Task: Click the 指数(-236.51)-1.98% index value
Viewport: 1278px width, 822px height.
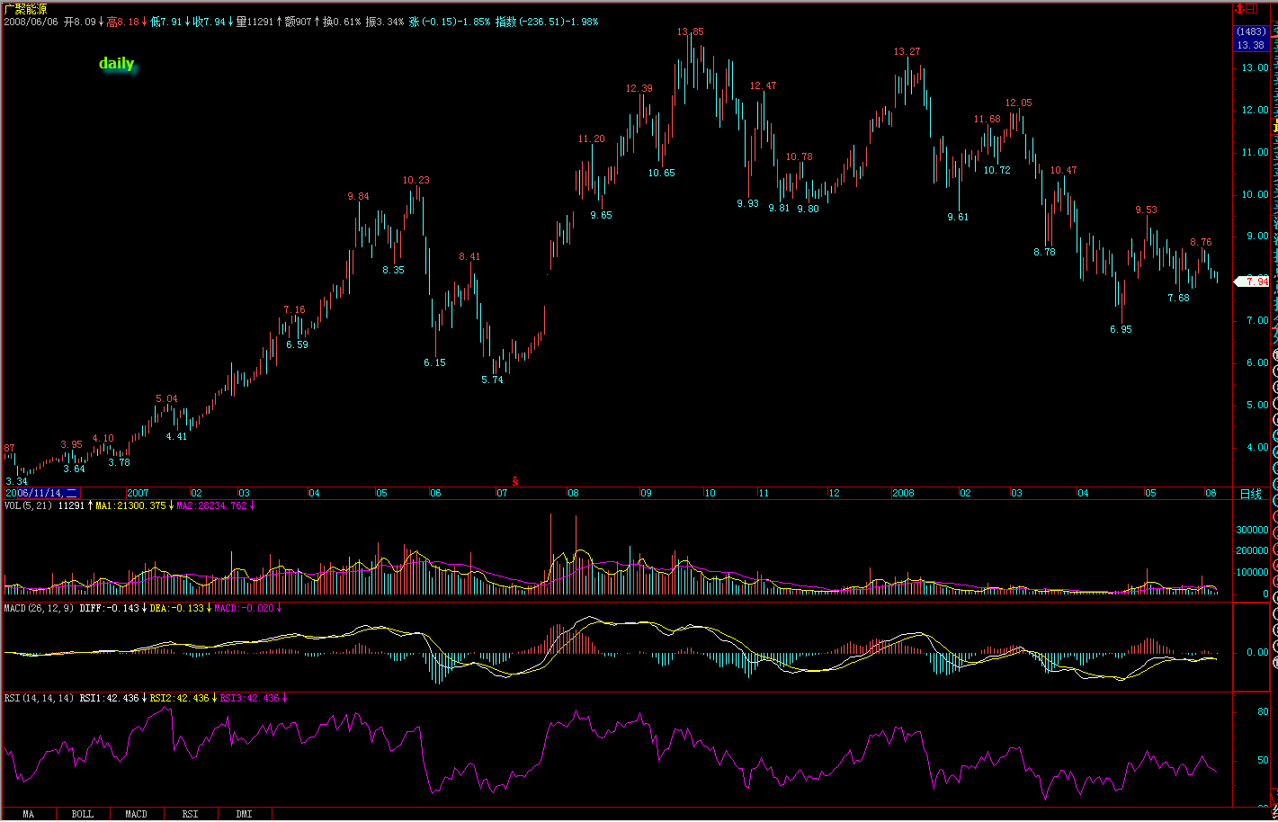Action: point(547,22)
